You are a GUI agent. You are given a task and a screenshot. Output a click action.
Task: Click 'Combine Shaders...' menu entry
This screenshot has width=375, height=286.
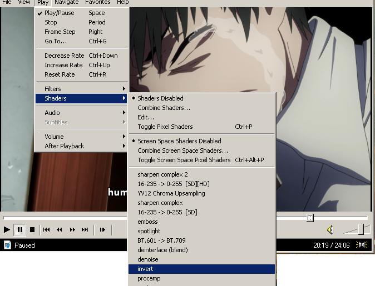164,108
